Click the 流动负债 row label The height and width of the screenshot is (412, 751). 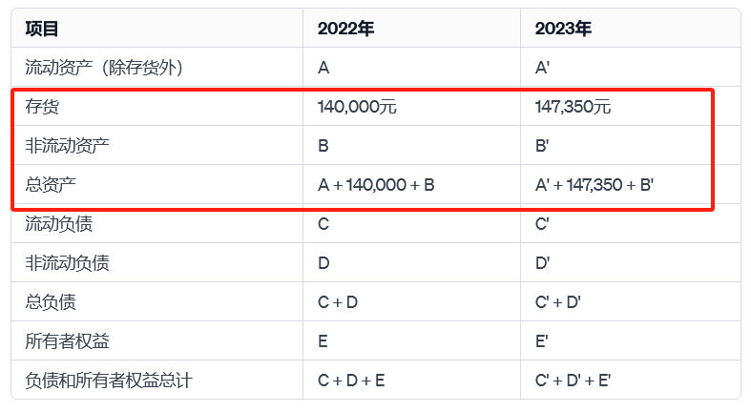coord(59,224)
